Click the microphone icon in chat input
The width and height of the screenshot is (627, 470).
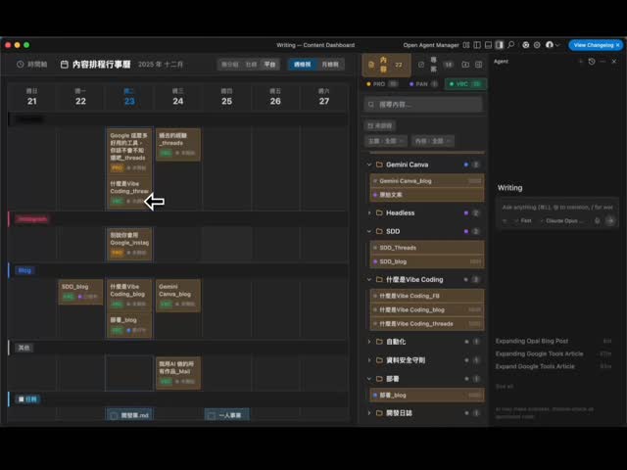[598, 221]
